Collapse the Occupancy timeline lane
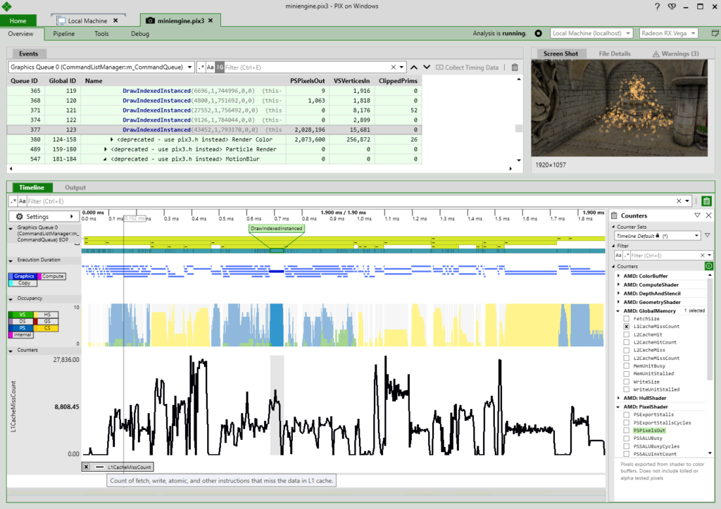 coord(11,299)
